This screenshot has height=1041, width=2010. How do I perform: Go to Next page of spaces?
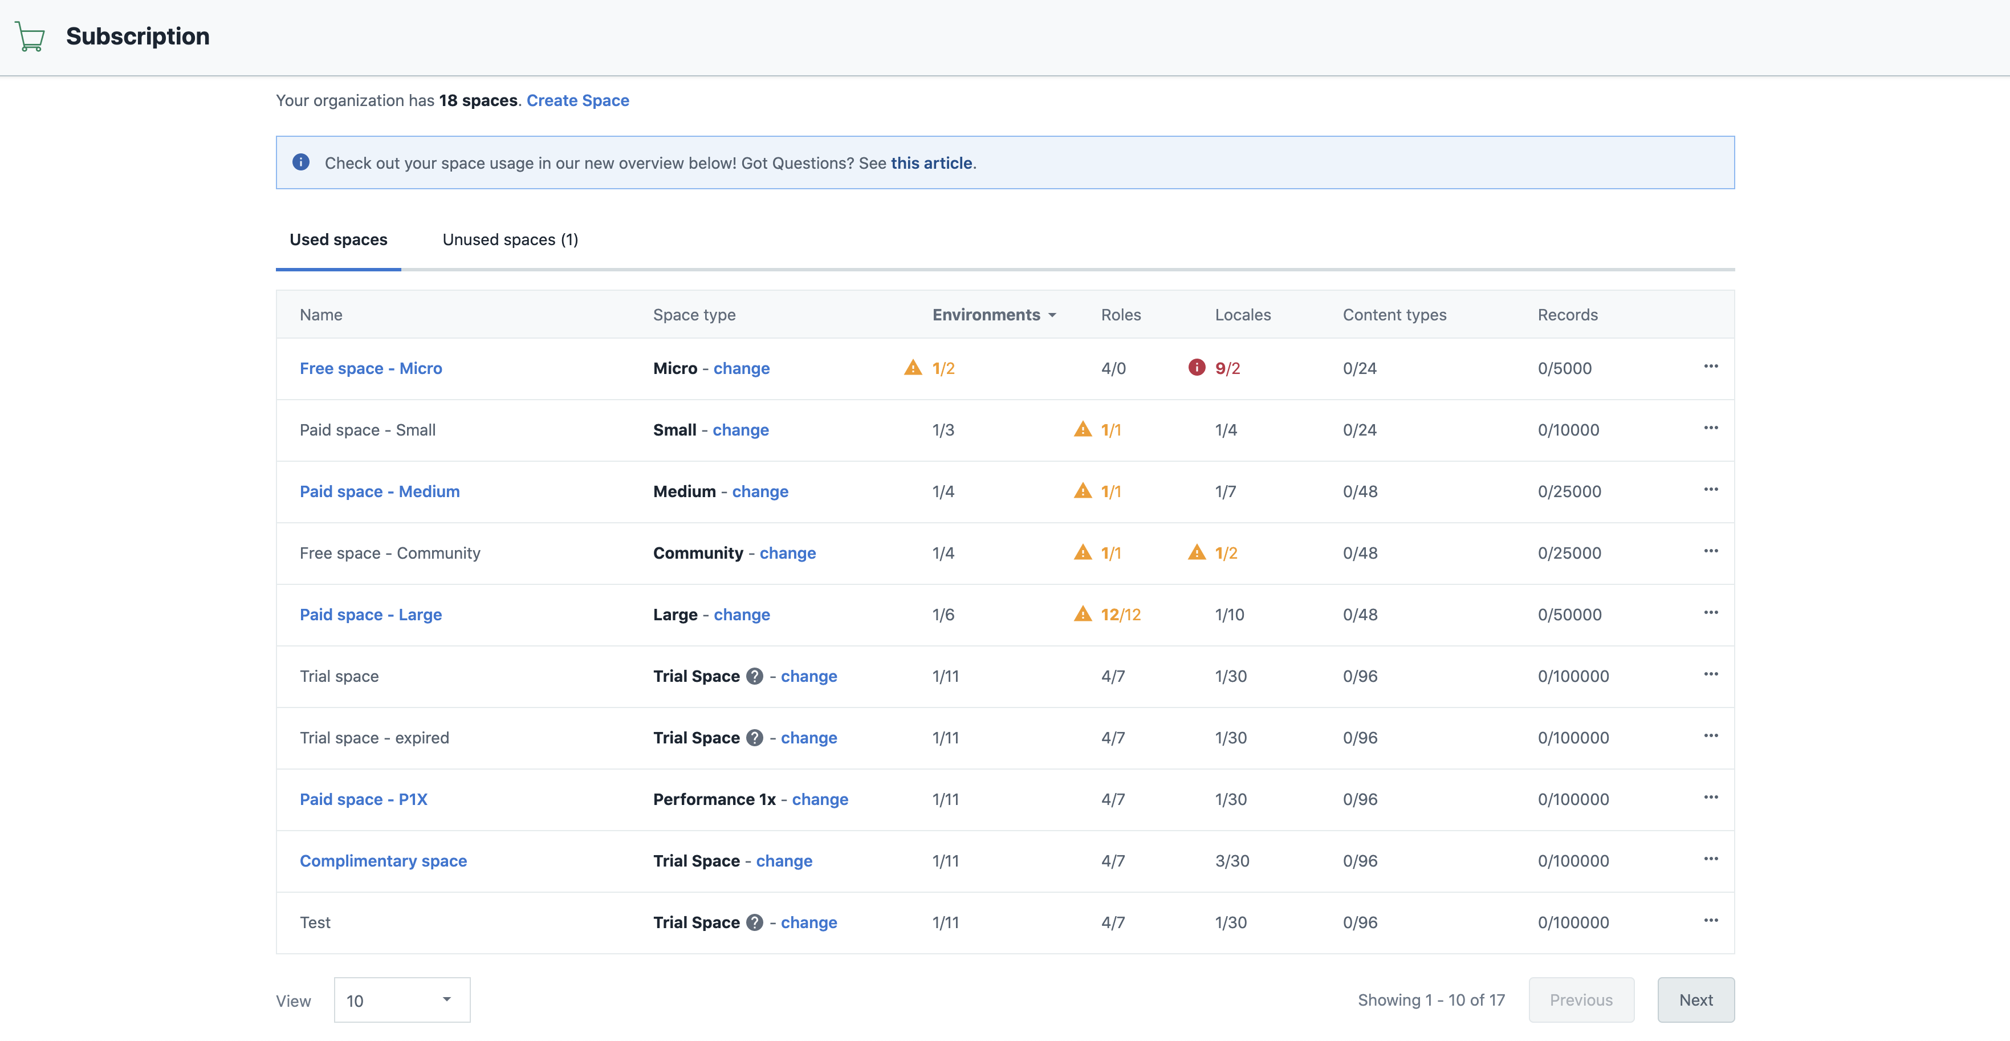click(1695, 999)
